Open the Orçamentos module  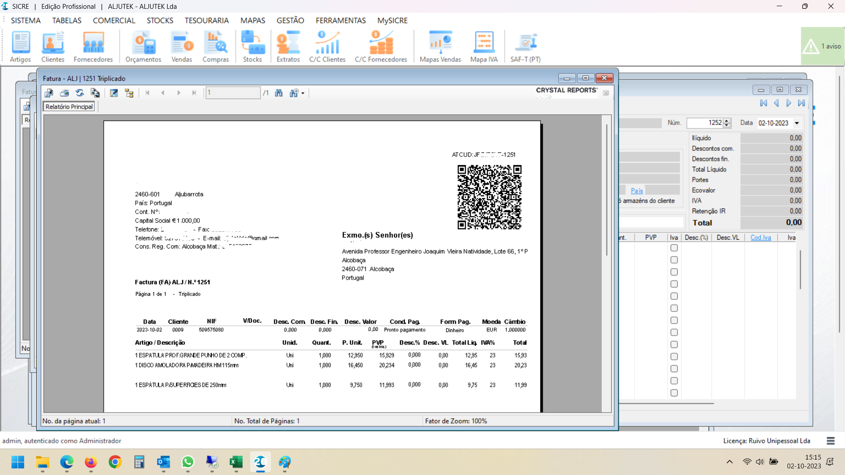[143, 47]
